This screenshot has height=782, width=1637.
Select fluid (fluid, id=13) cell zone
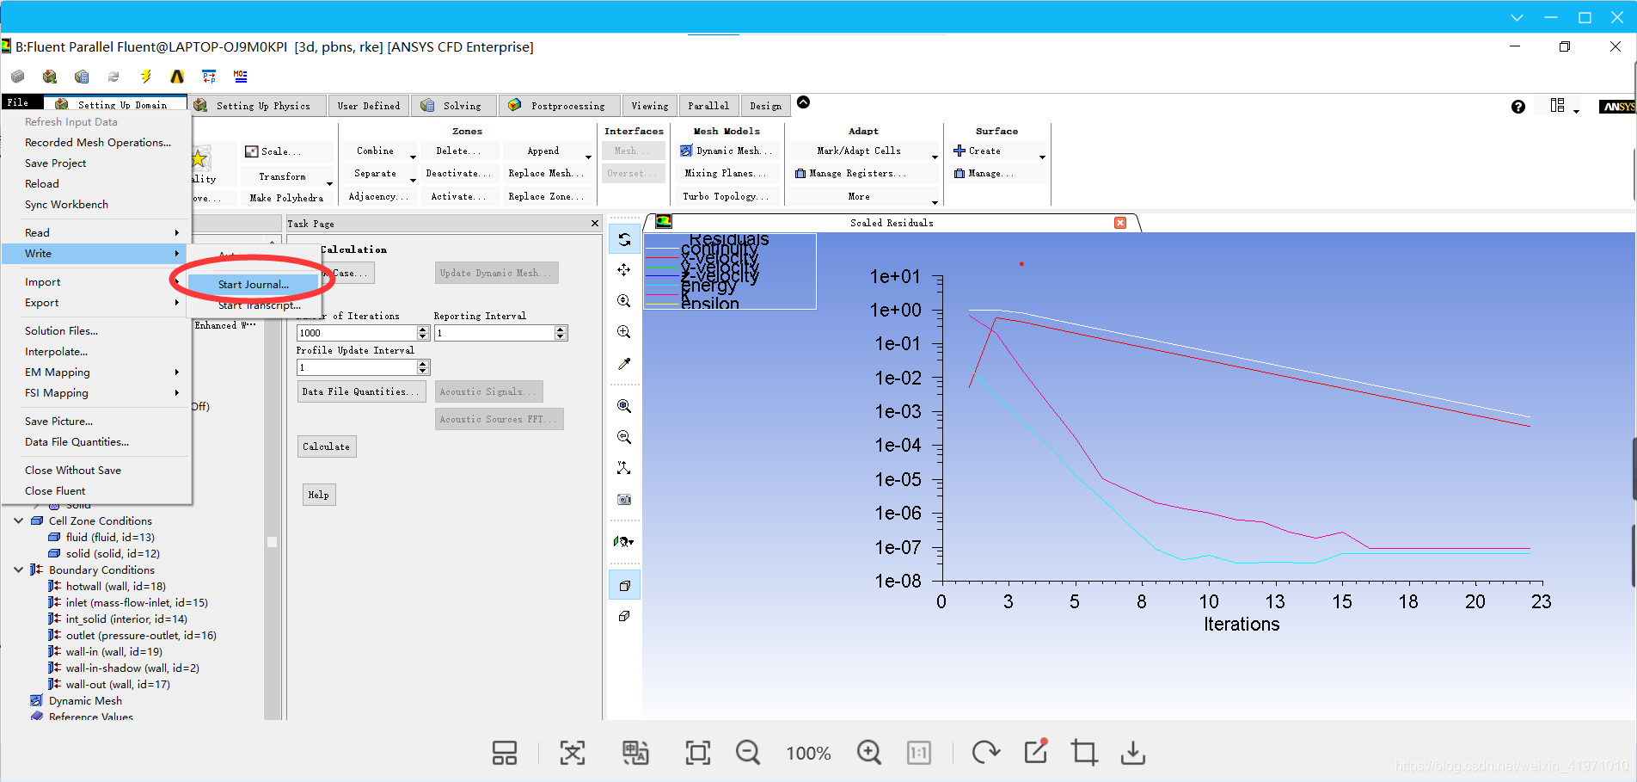(x=110, y=538)
